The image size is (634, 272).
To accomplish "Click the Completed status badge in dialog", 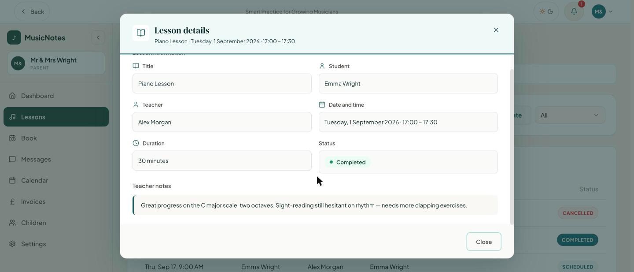I will tap(348, 162).
